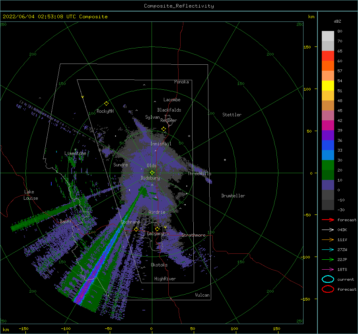Click the yellow diamond marker below Cochrane
358x334 pixels.
(x=136, y=229)
